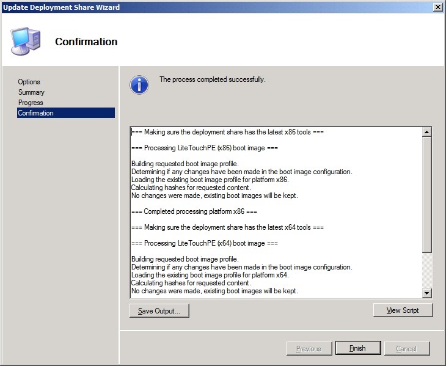Click the blue information icon
This screenshot has height=366, width=446.
[139, 85]
